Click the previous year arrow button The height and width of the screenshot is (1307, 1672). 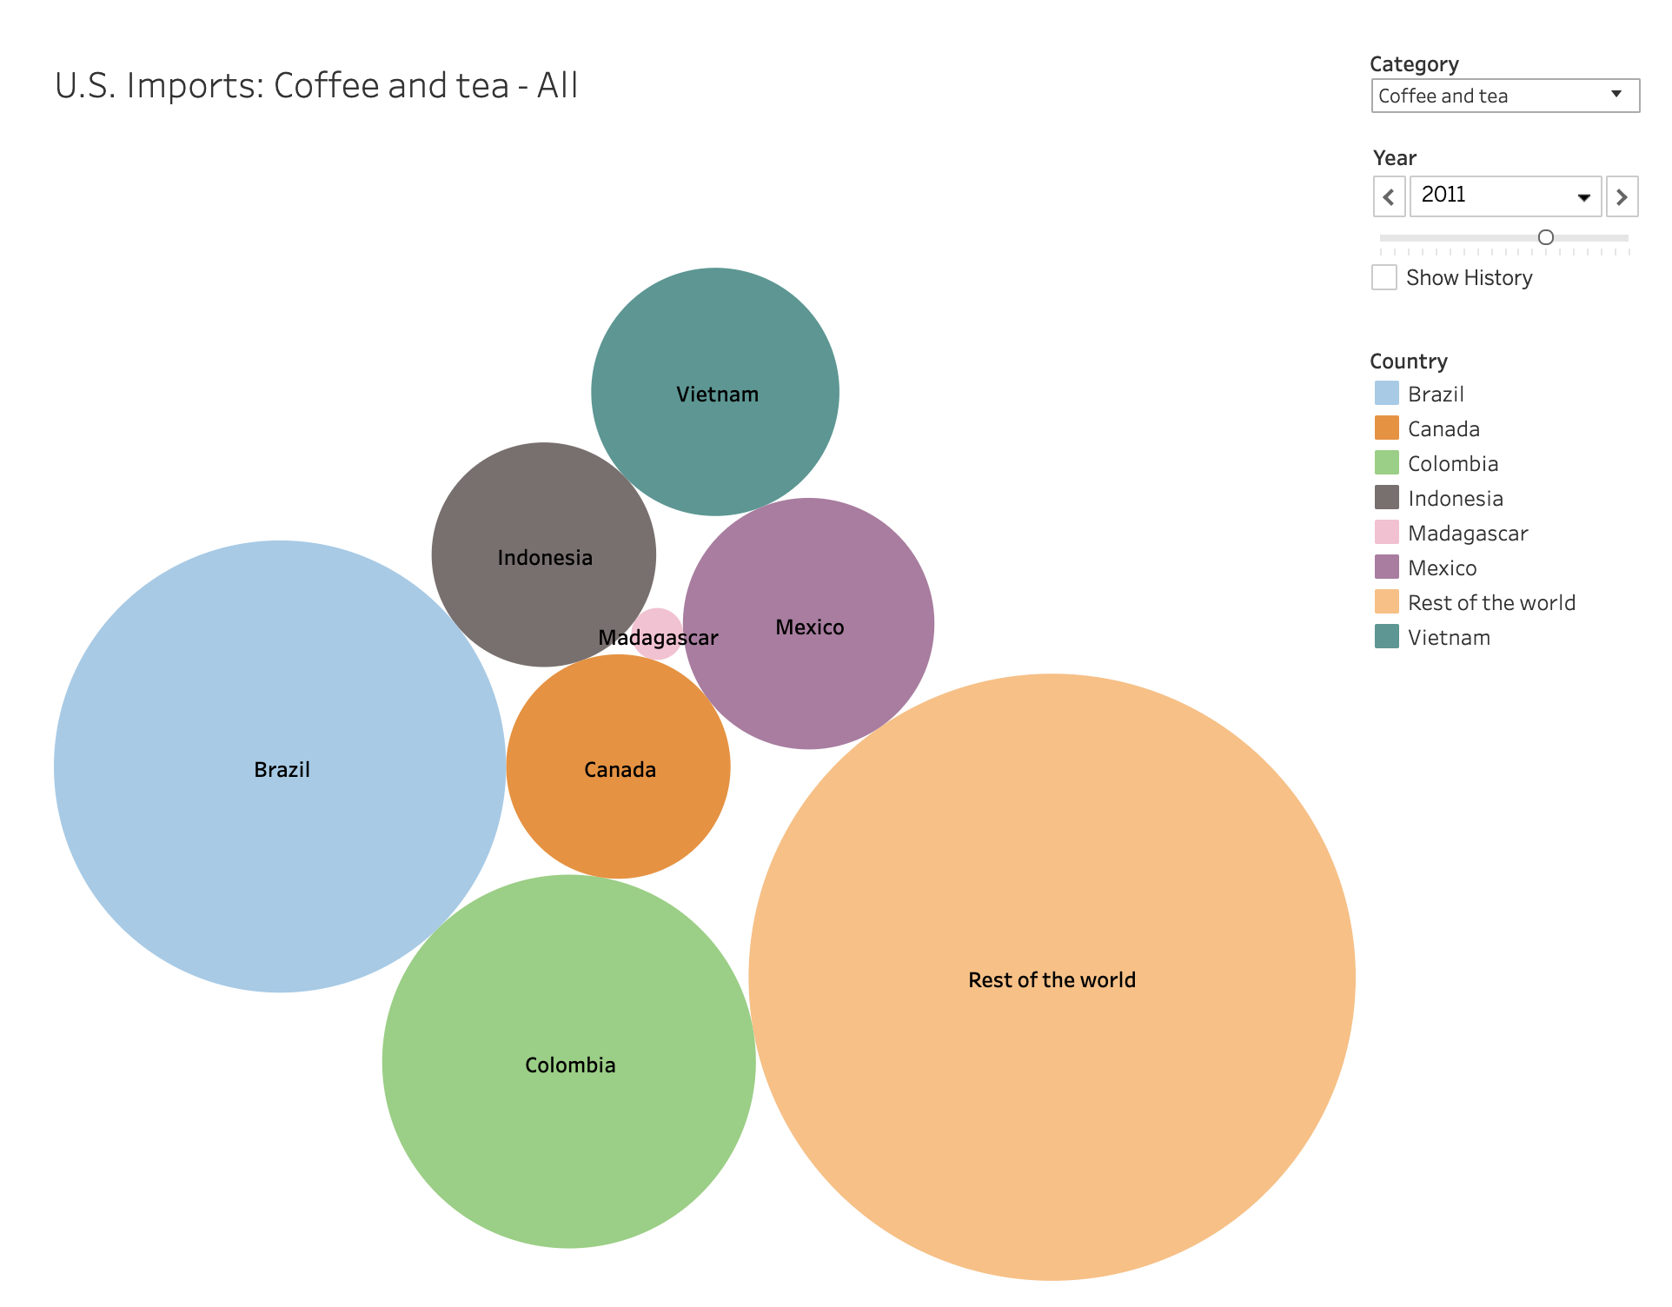(1388, 196)
